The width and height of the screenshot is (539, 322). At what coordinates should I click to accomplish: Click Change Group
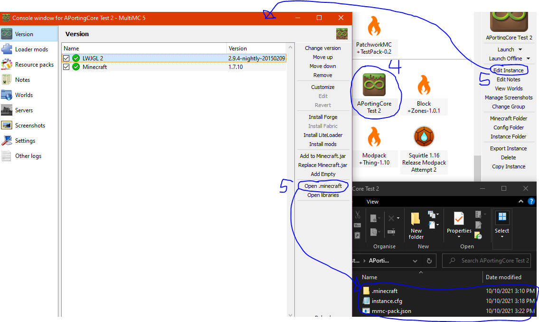point(509,107)
